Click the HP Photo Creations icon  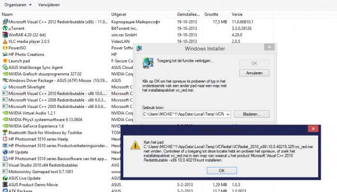5,54
